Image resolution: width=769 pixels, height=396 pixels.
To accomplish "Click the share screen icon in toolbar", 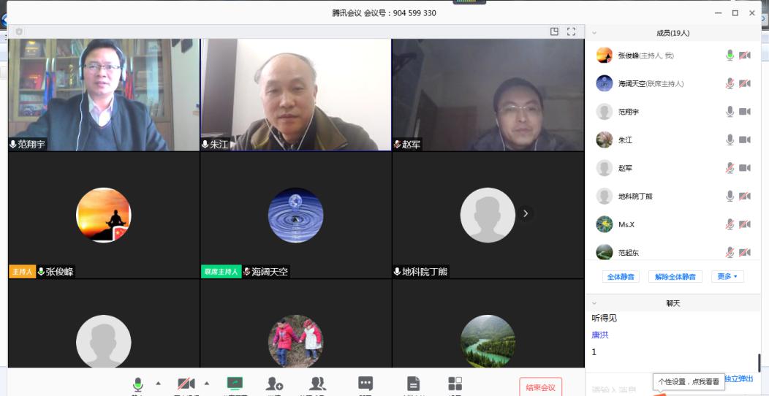I will pyautogui.click(x=235, y=384).
